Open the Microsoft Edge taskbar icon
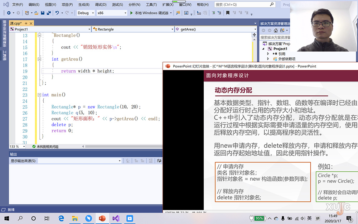 coord(61,218)
